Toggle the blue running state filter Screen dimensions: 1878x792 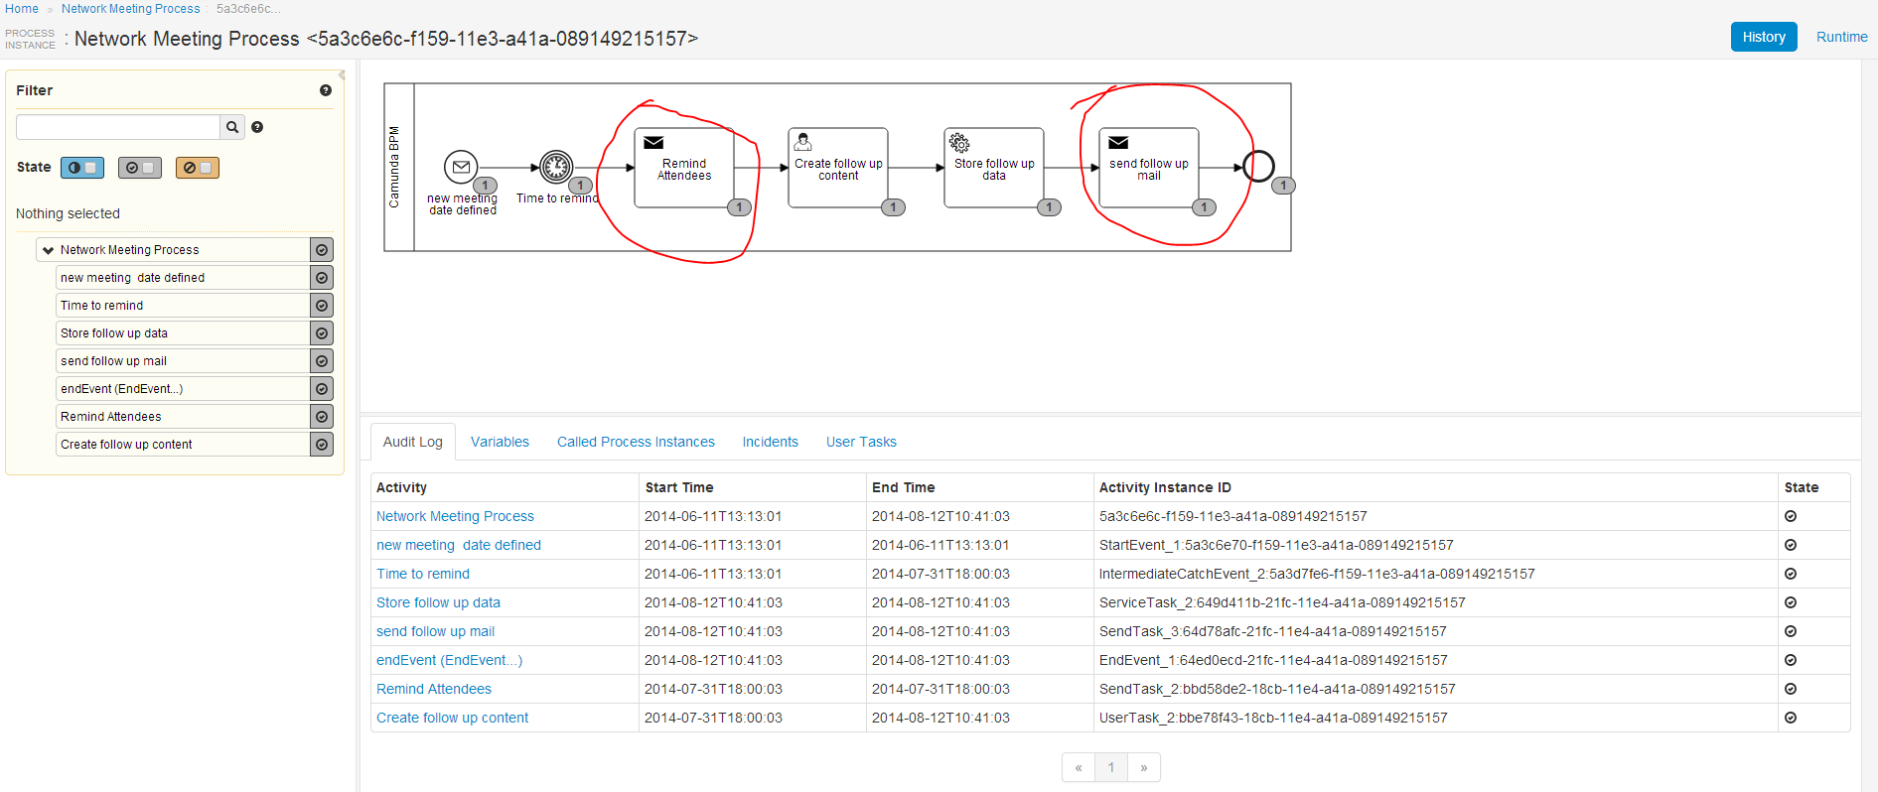[82, 168]
